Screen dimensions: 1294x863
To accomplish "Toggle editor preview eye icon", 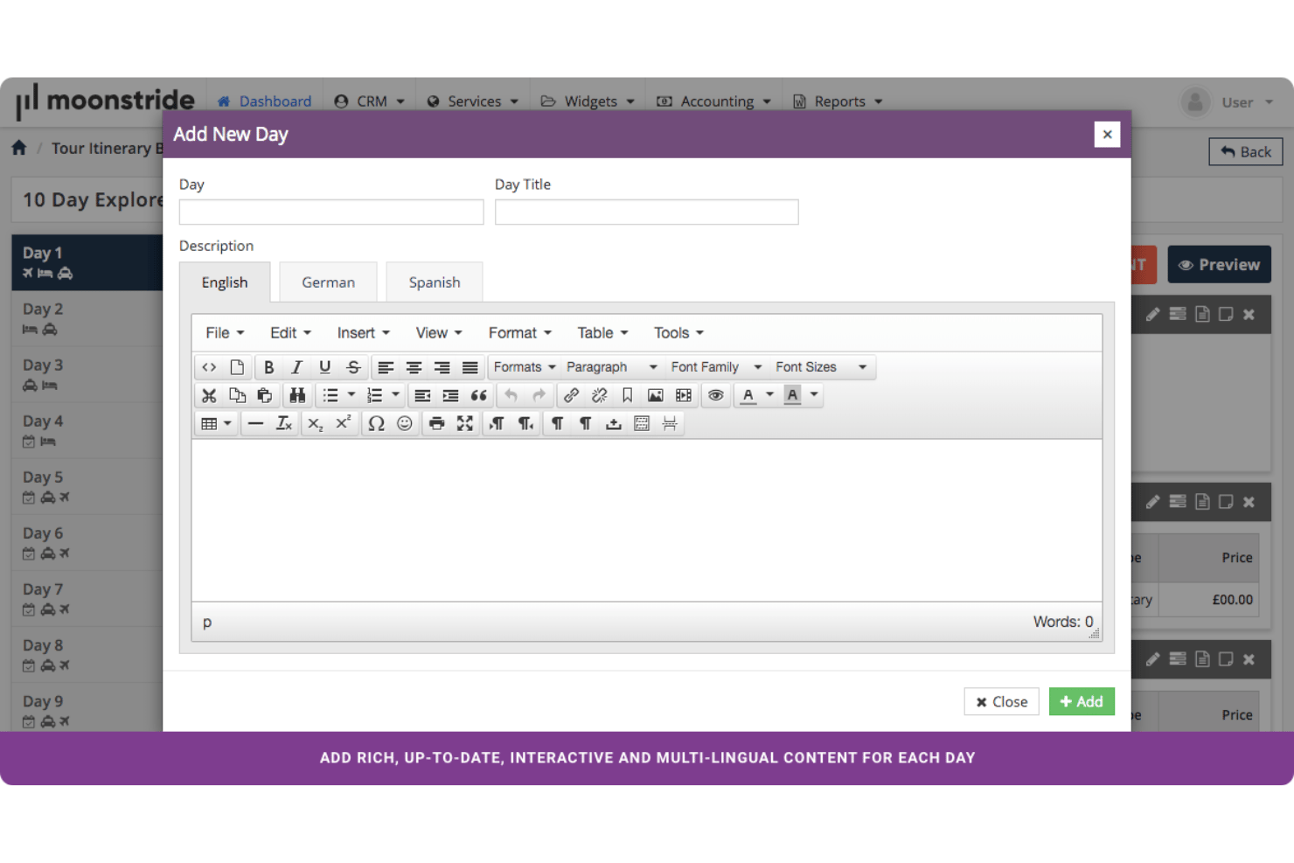I will pyautogui.click(x=715, y=395).
